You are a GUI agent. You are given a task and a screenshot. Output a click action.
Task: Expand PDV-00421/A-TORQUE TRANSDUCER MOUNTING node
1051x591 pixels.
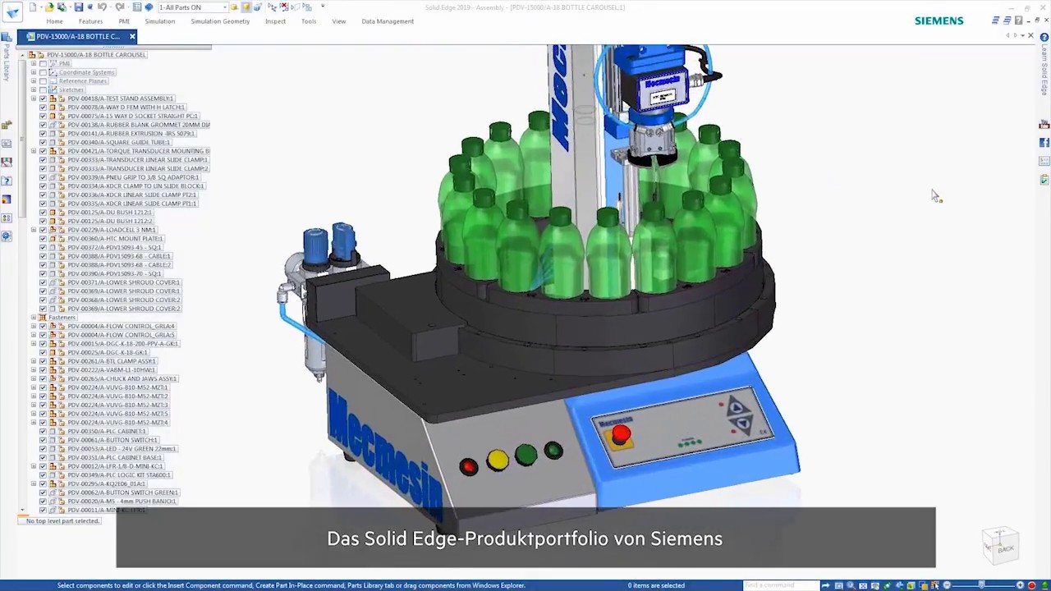34,151
